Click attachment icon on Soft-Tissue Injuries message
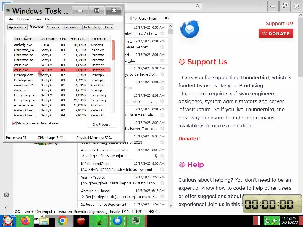 156,155
